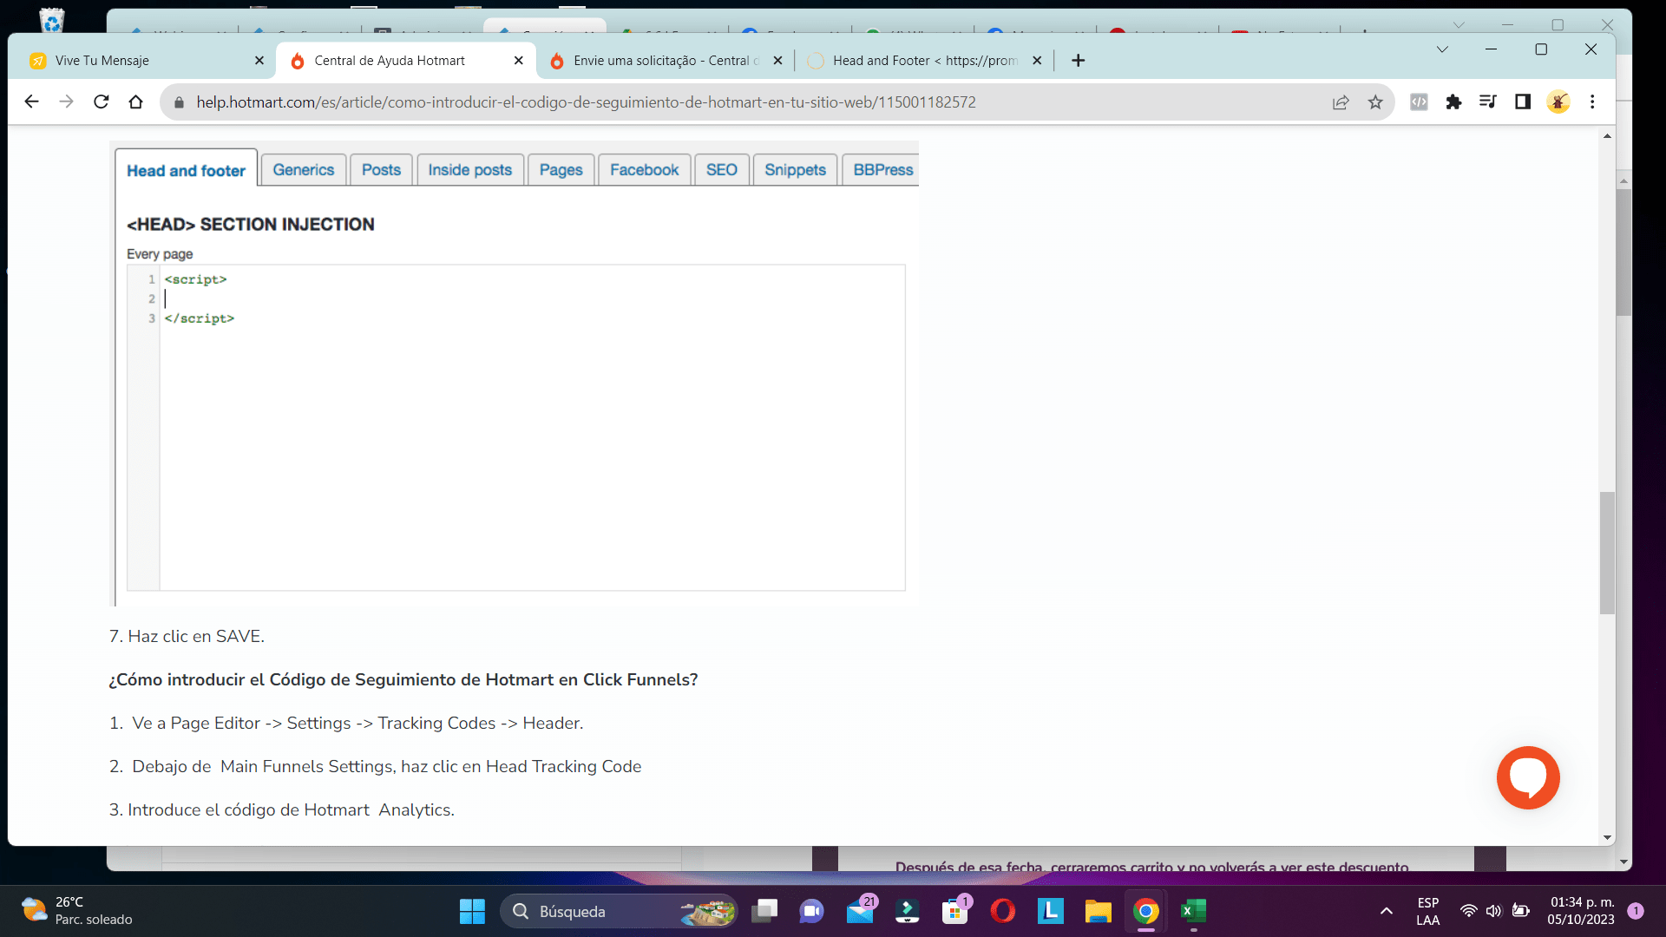1666x937 pixels.
Task: Open Microsoft Store from the taskbar
Action: 955,911
